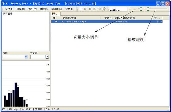This screenshot has height=112, width=171.
Task: Open the 编辑 menu
Action: pos(21,9)
